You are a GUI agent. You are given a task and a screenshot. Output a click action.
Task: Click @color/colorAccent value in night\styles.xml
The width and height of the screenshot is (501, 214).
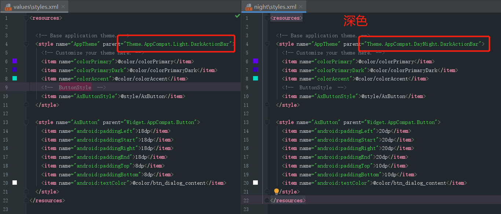click(x=382, y=79)
